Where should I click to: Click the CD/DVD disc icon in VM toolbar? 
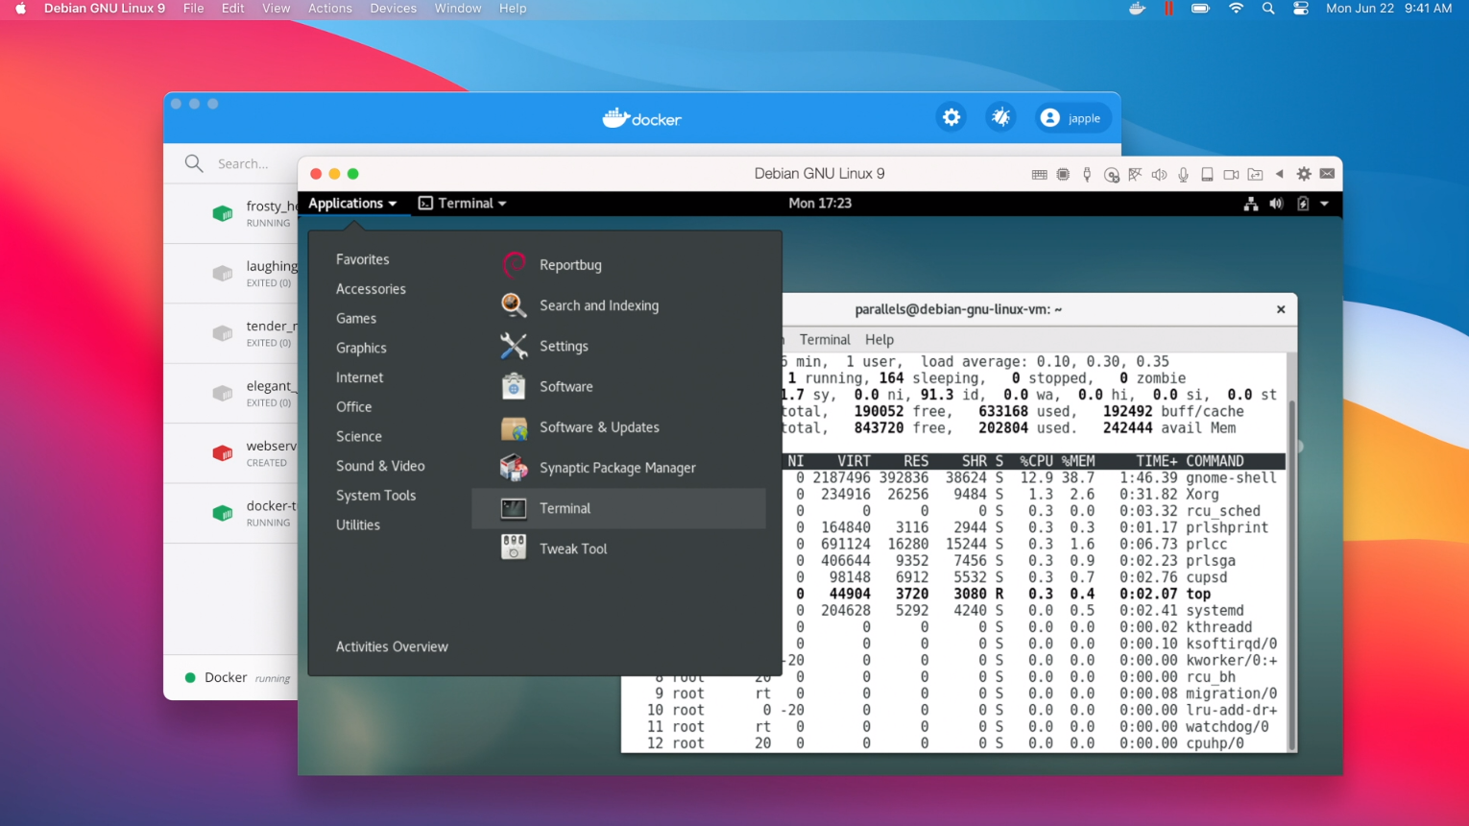pyautogui.click(x=1111, y=175)
